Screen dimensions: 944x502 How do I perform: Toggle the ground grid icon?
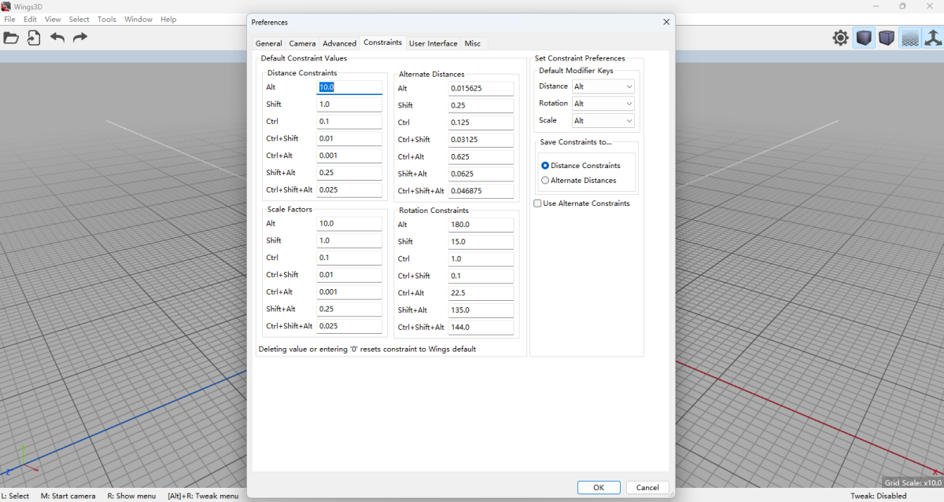[x=909, y=38]
